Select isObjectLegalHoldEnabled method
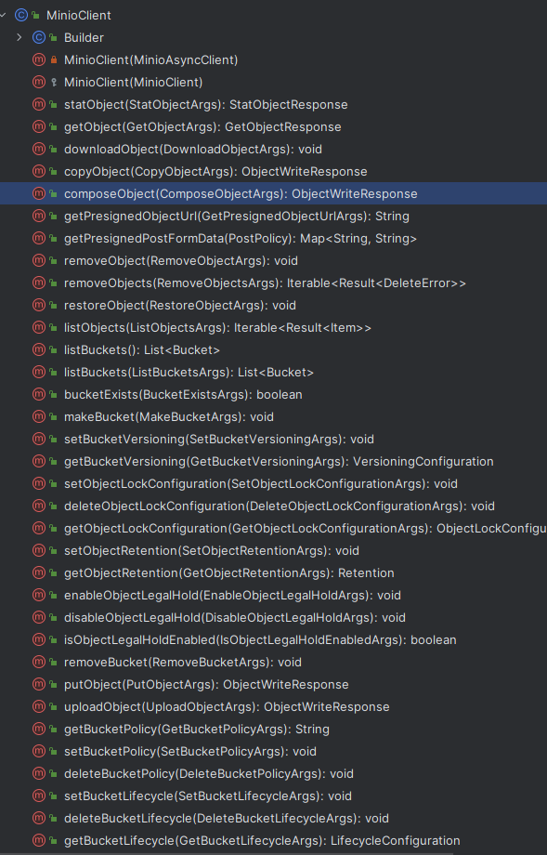The width and height of the screenshot is (547, 855). 260,641
